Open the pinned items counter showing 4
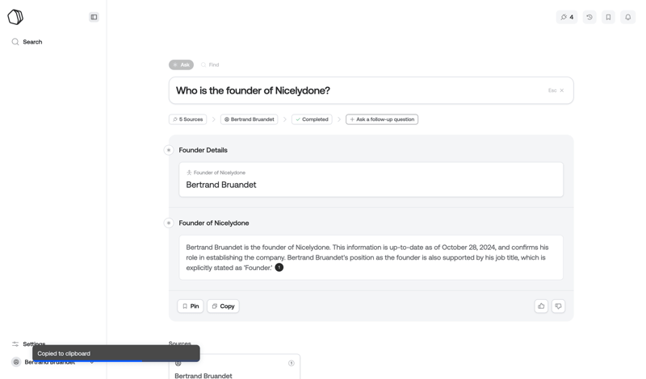Viewport: 646px width, 379px height. click(567, 17)
